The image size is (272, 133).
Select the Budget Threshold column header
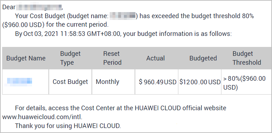click(x=247, y=58)
